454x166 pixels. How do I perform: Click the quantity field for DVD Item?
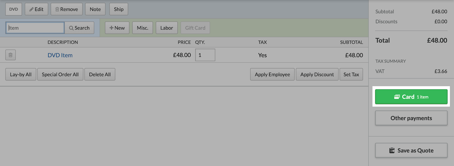click(x=205, y=55)
